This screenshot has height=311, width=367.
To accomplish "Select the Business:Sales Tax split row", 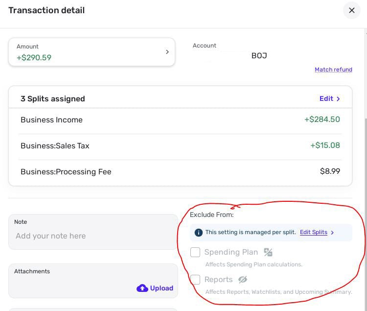I will [x=180, y=146].
